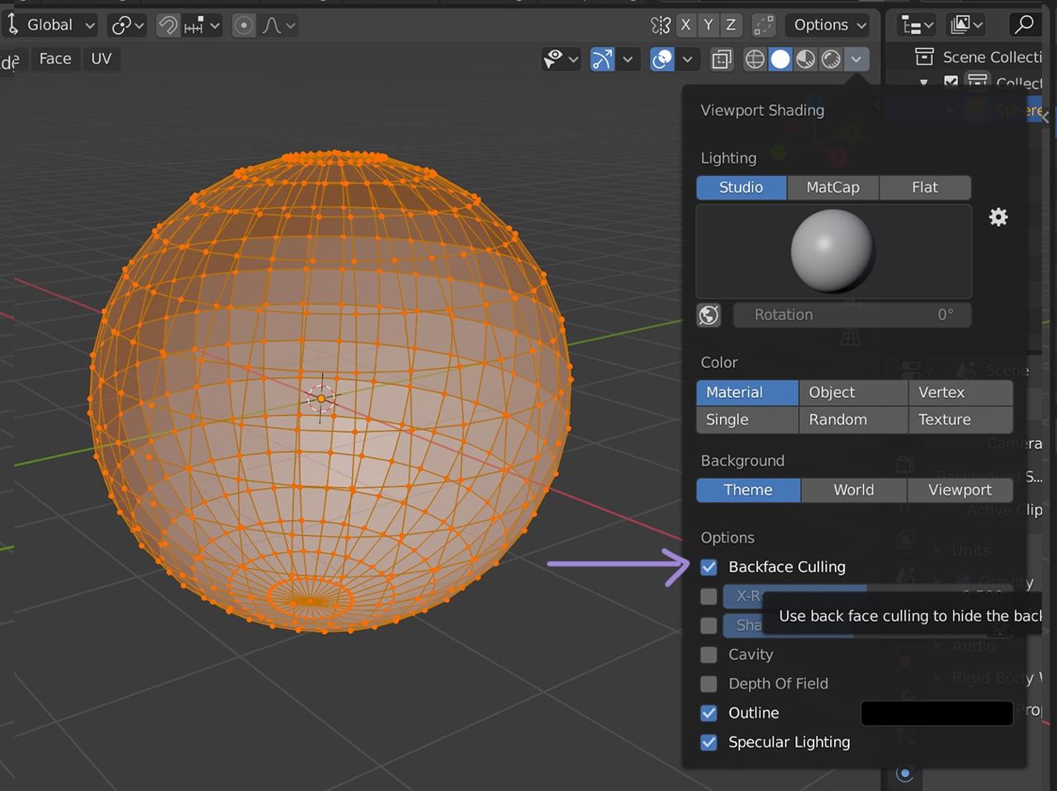The image size is (1057, 791).
Task: Open outliner display mode dropdown
Action: [967, 25]
